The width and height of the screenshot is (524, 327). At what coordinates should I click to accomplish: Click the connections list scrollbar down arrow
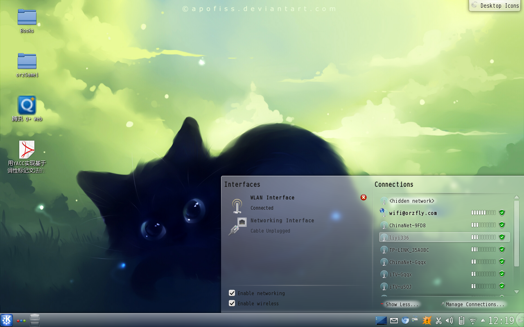(516, 292)
